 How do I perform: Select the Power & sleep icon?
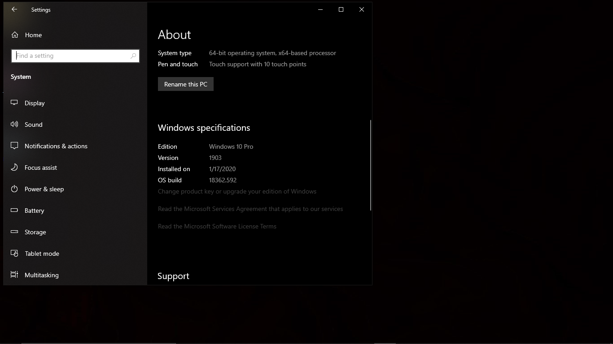pyautogui.click(x=14, y=189)
